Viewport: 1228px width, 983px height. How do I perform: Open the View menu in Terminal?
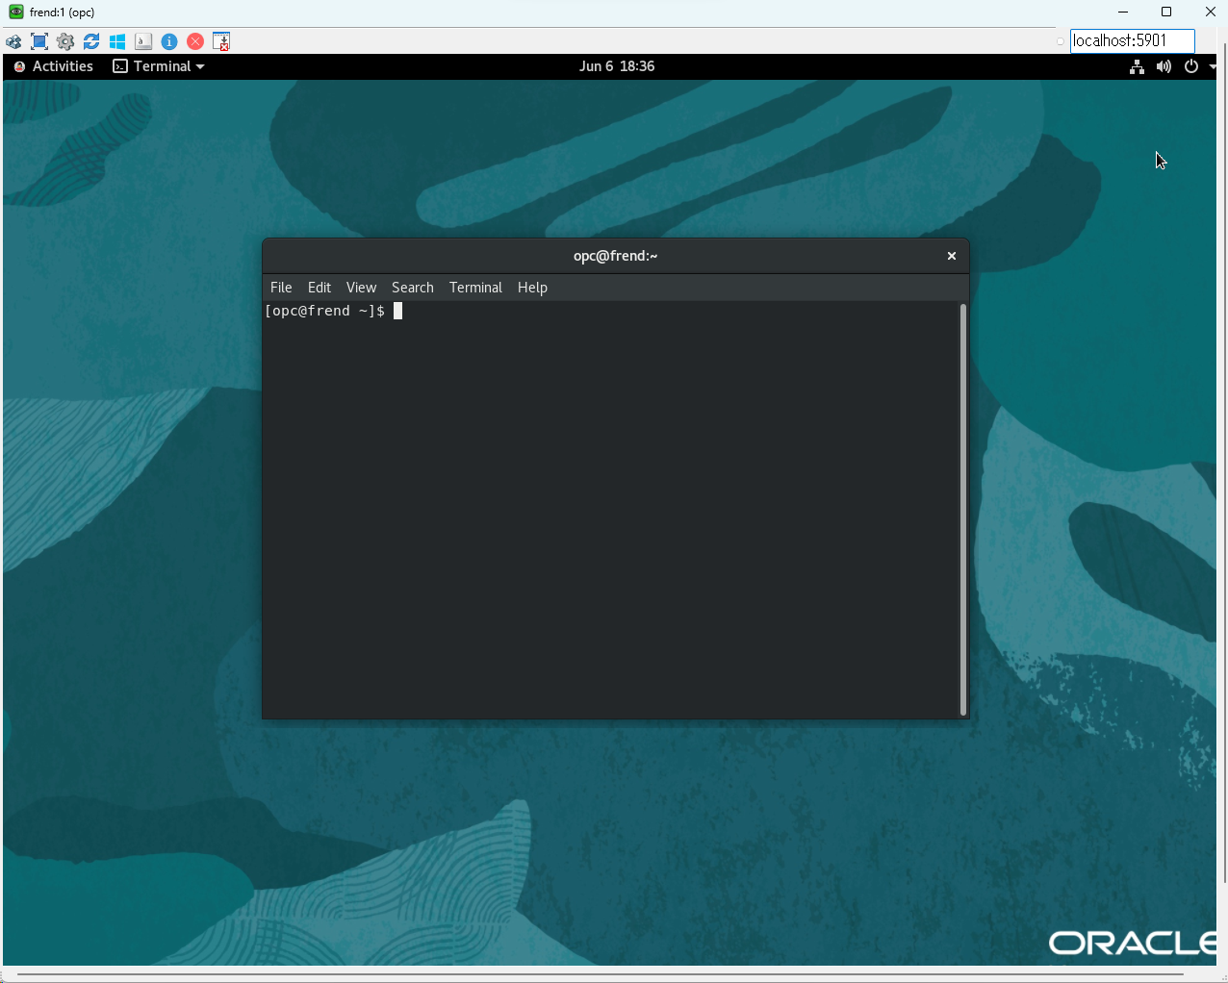pyautogui.click(x=361, y=288)
